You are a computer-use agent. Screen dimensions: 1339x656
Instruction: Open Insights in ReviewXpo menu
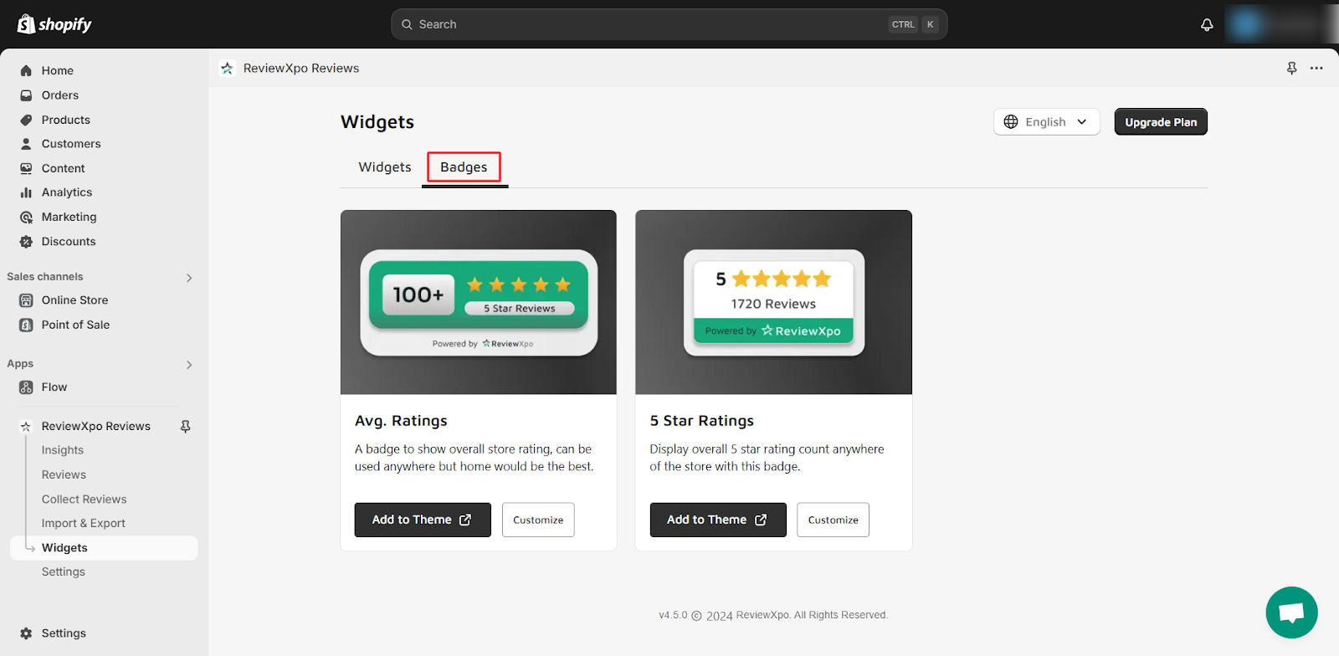coord(63,450)
